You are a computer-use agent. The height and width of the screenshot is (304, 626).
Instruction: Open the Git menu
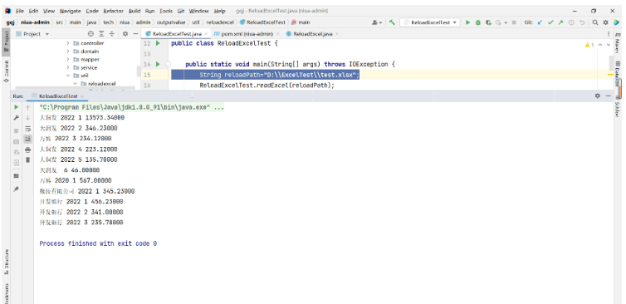pyautogui.click(x=181, y=11)
